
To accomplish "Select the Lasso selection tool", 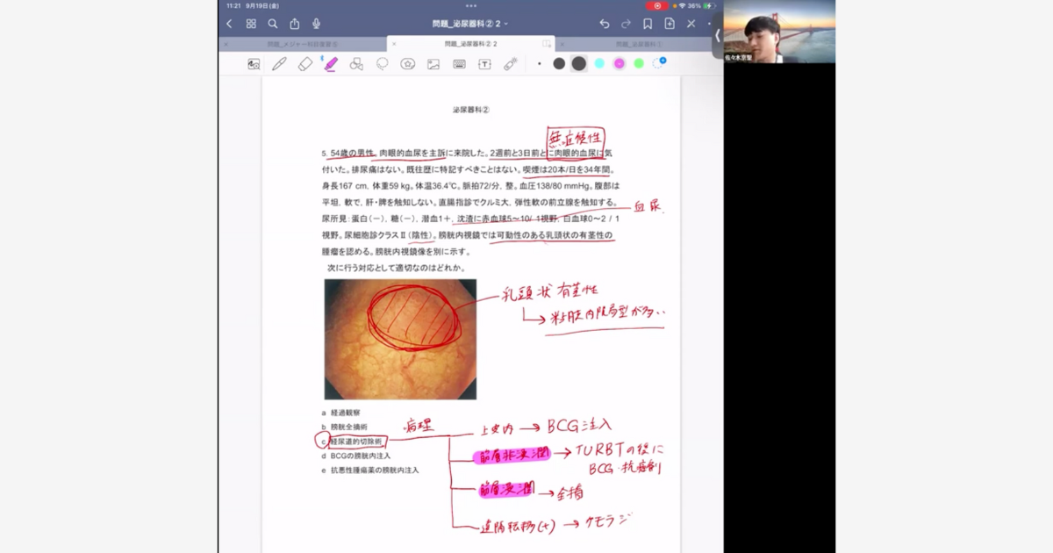I will (382, 64).
